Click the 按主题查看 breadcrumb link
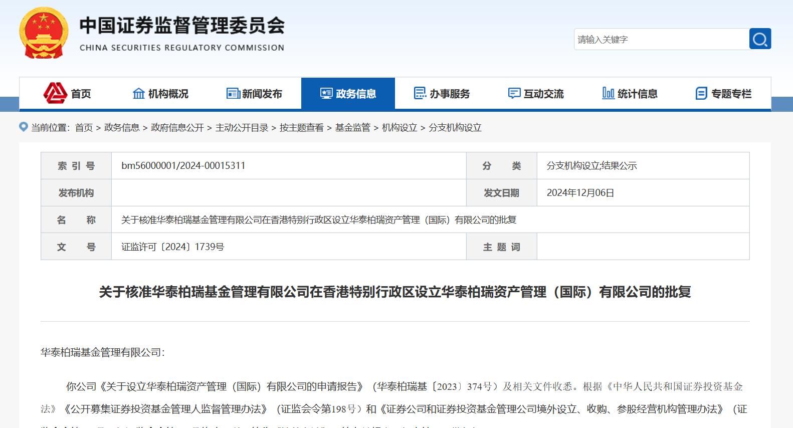The height and width of the screenshot is (428, 793). click(x=302, y=128)
